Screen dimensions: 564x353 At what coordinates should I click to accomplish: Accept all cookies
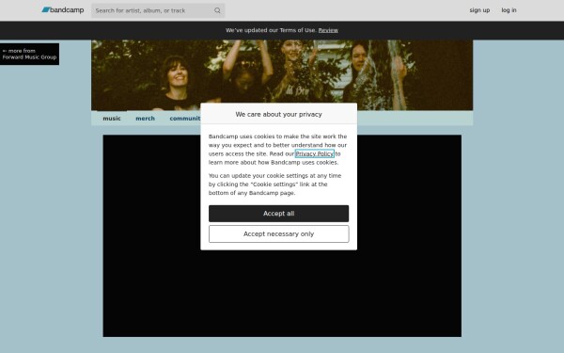pos(278,214)
